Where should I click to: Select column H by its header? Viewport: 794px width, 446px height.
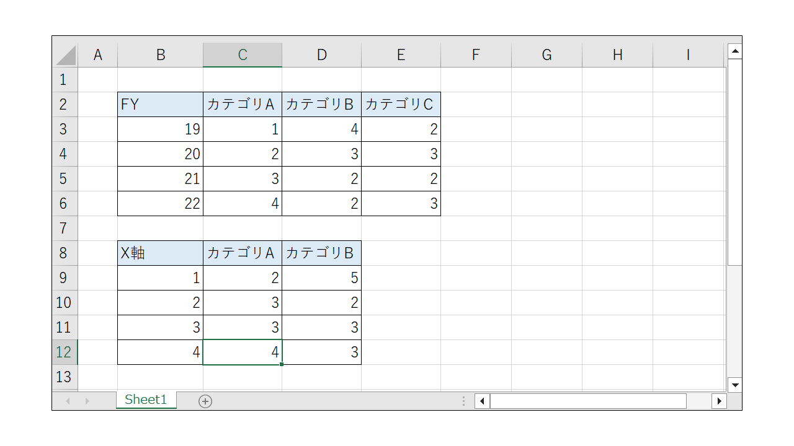click(617, 55)
